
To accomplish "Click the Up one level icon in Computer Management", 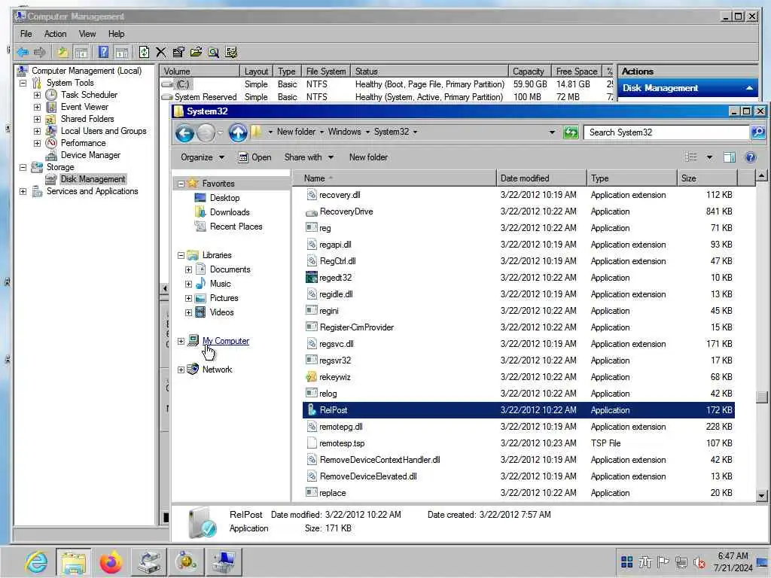I will click(62, 52).
